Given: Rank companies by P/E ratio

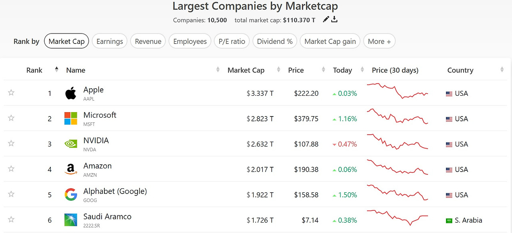Looking at the screenshot, I should [232, 41].
